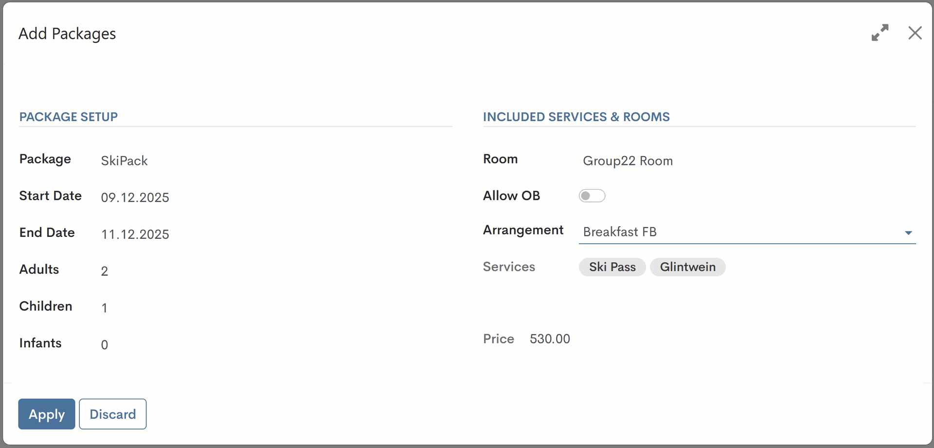Click the Children count field

(x=105, y=308)
